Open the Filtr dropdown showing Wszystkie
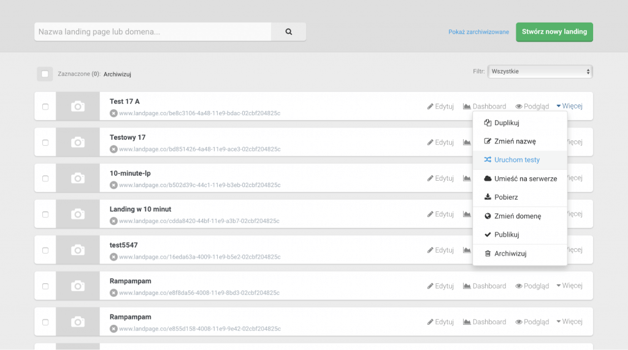 click(539, 72)
